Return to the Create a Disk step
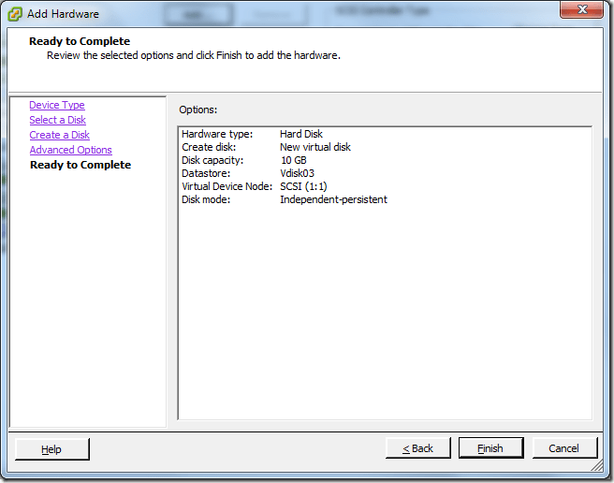This screenshot has width=614, height=483. point(60,135)
